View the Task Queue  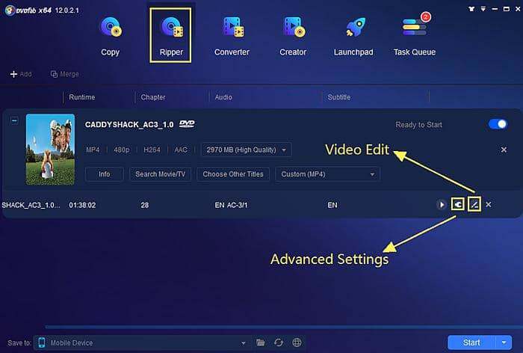pos(415,36)
